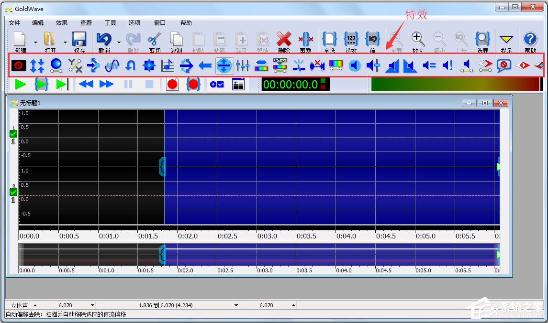Viewport: 548px width, 323px height.
Task: Click the red X Delete (删除) tool
Action: coord(284,42)
